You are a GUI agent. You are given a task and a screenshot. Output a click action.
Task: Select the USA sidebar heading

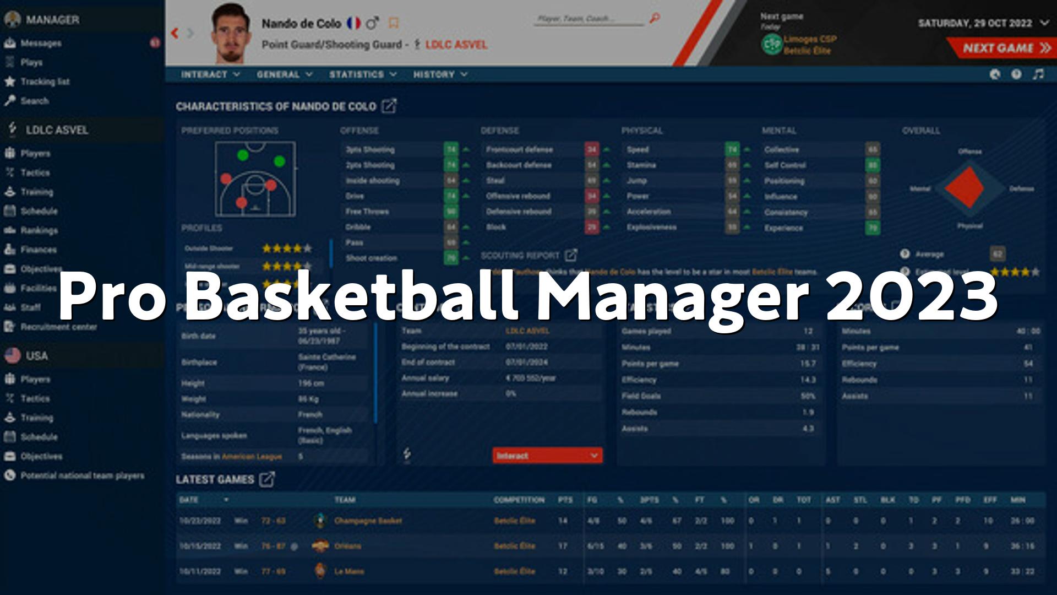point(37,356)
